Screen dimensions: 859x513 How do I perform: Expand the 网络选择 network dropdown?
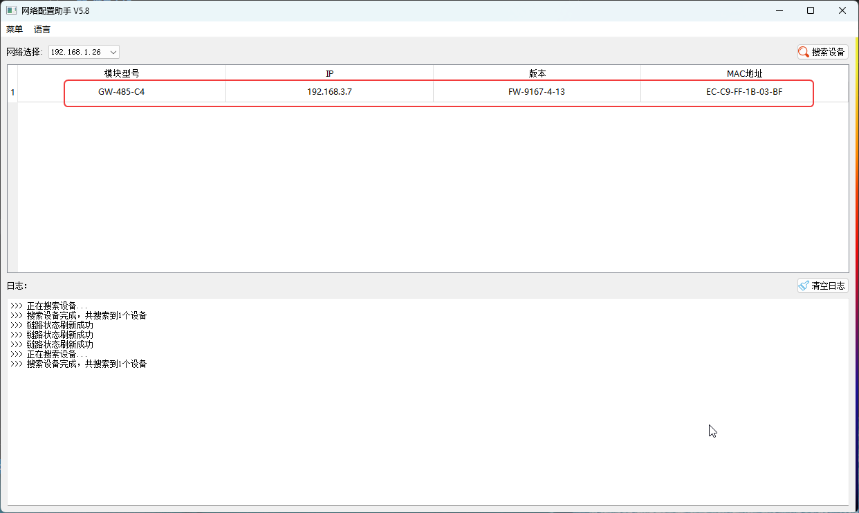coord(113,52)
